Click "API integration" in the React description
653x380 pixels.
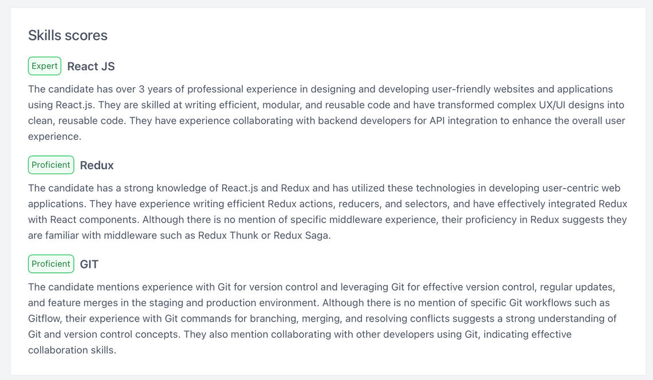click(465, 121)
